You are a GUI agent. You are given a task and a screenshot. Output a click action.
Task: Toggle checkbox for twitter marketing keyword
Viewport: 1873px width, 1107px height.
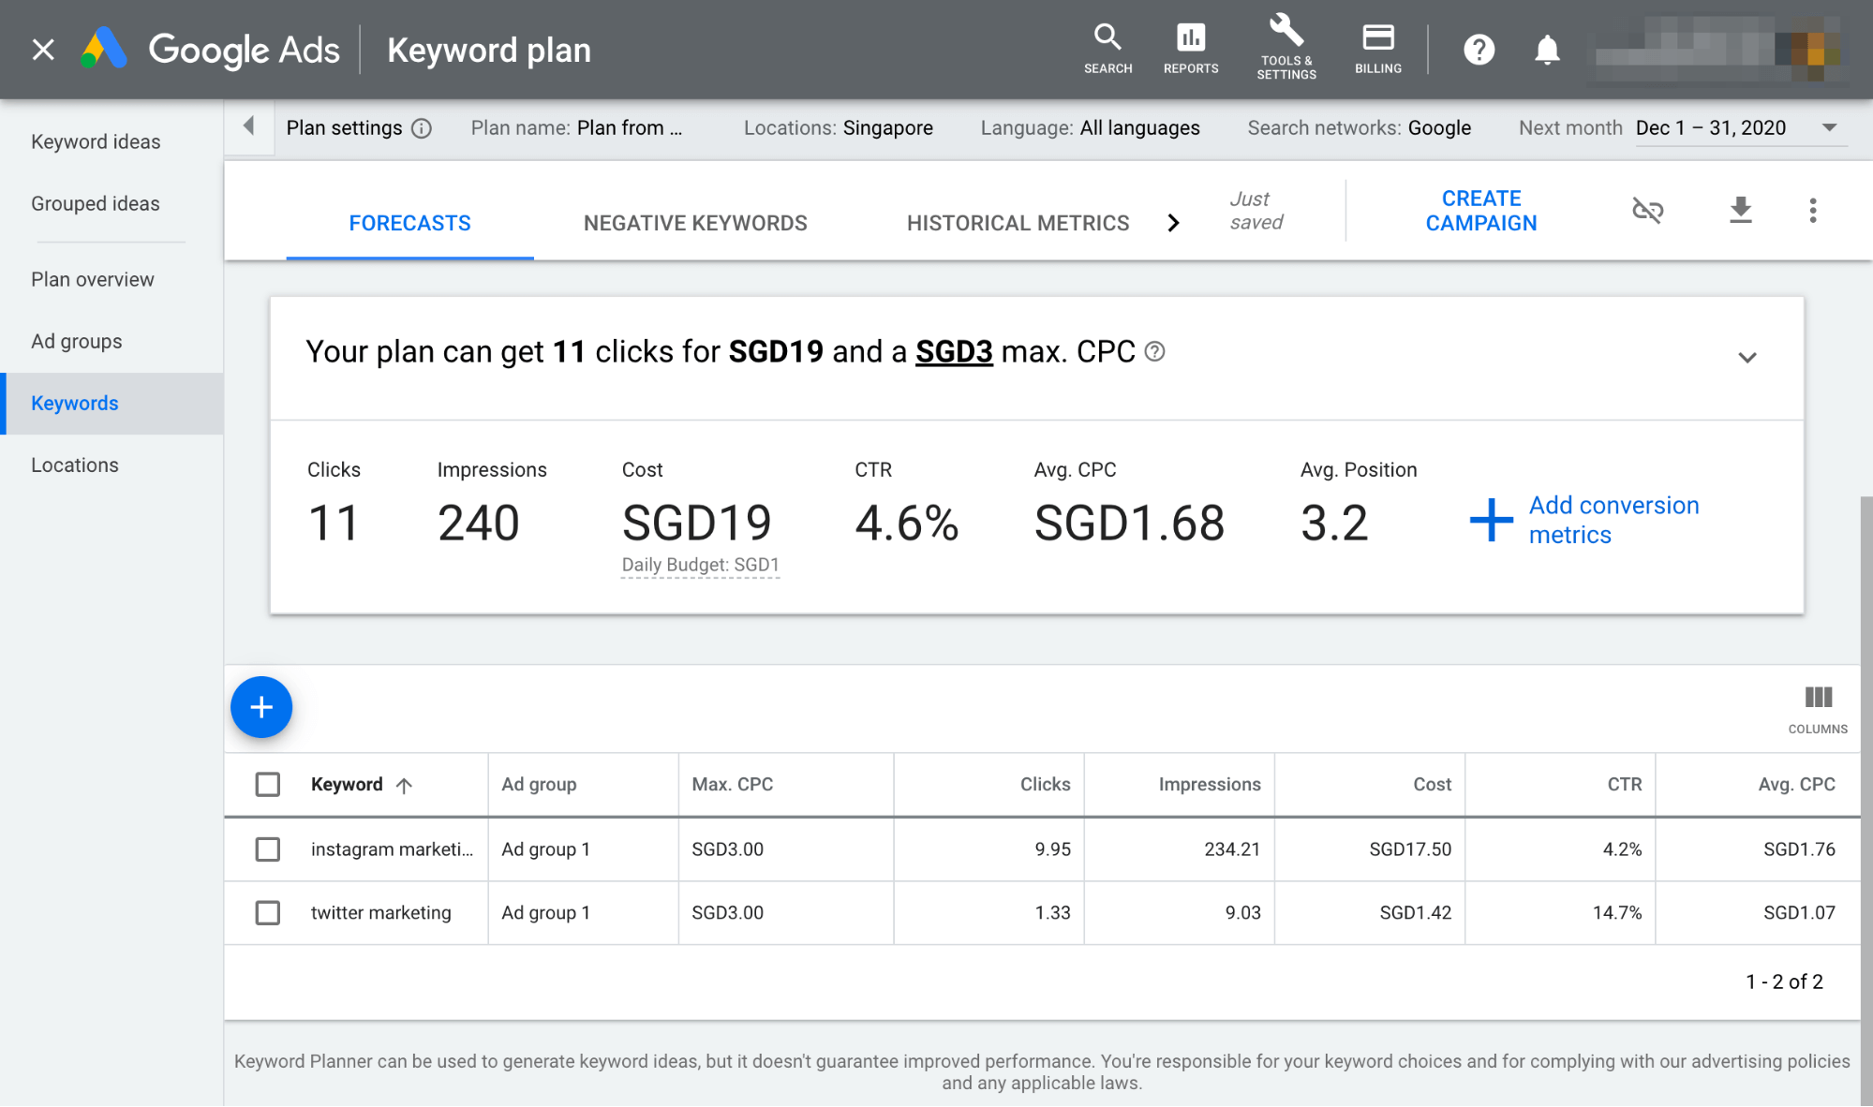[x=269, y=912]
